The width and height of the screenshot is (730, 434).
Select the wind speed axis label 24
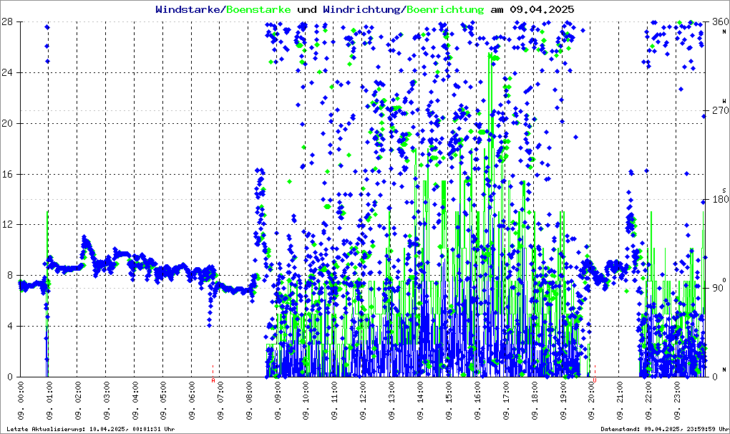click(6, 72)
